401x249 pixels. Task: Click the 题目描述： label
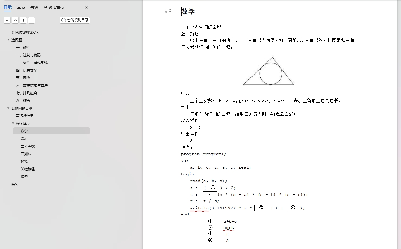tap(191, 34)
